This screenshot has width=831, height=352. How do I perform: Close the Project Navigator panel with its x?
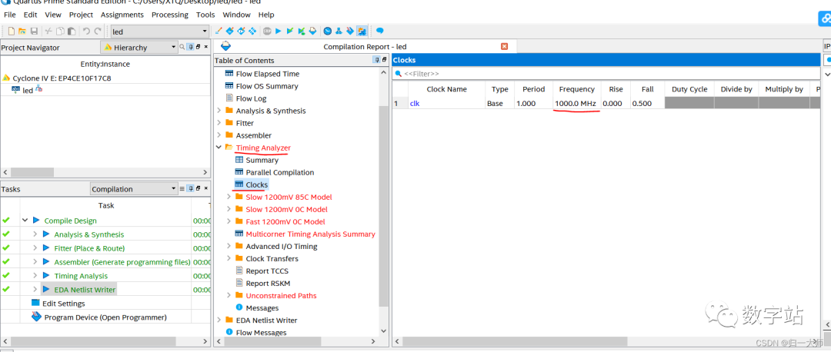tap(205, 47)
